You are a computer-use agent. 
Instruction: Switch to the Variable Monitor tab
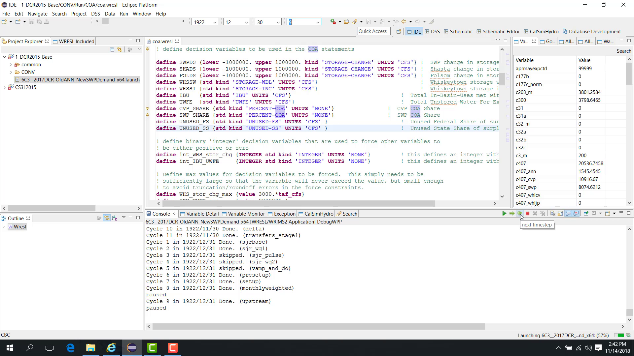pos(243,214)
